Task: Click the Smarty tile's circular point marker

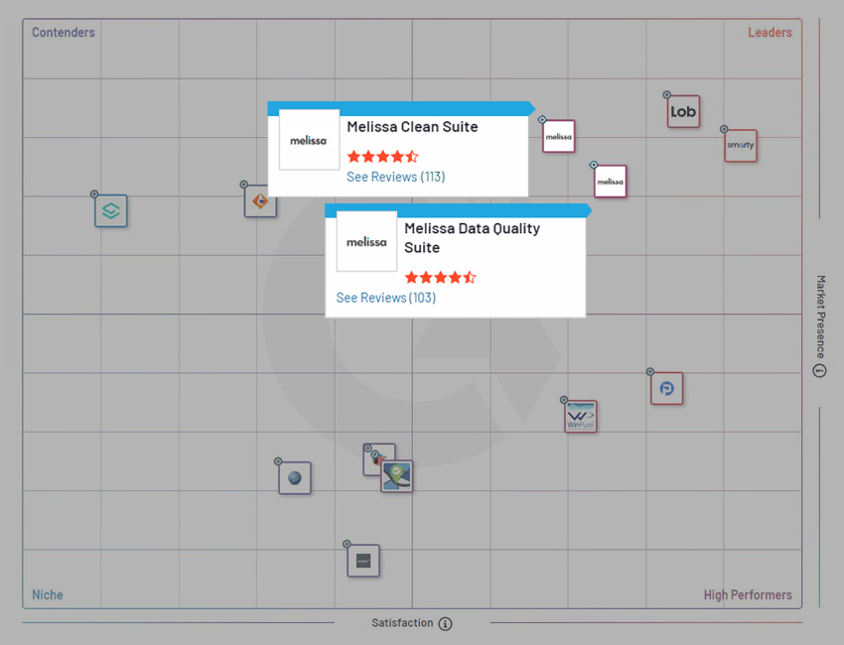Action: [x=724, y=129]
